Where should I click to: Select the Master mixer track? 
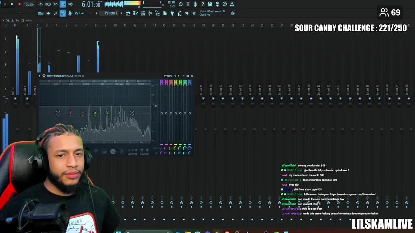pyautogui.click(x=13, y=91)
